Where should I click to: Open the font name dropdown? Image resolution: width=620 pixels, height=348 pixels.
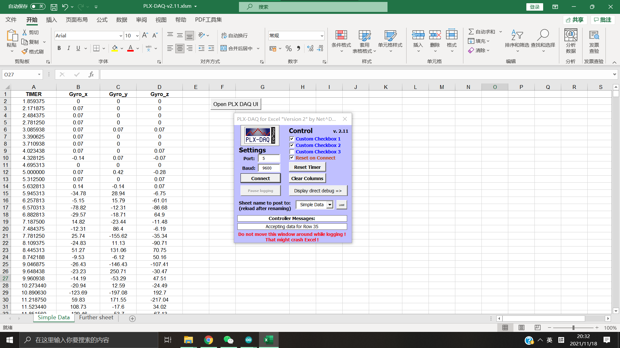[x=121, y=36]
